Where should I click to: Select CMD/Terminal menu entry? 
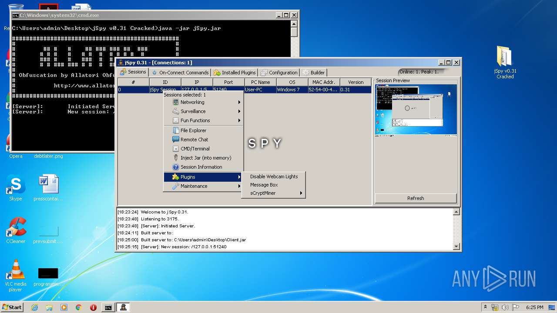pyautogui.click(x=203, y=149)
